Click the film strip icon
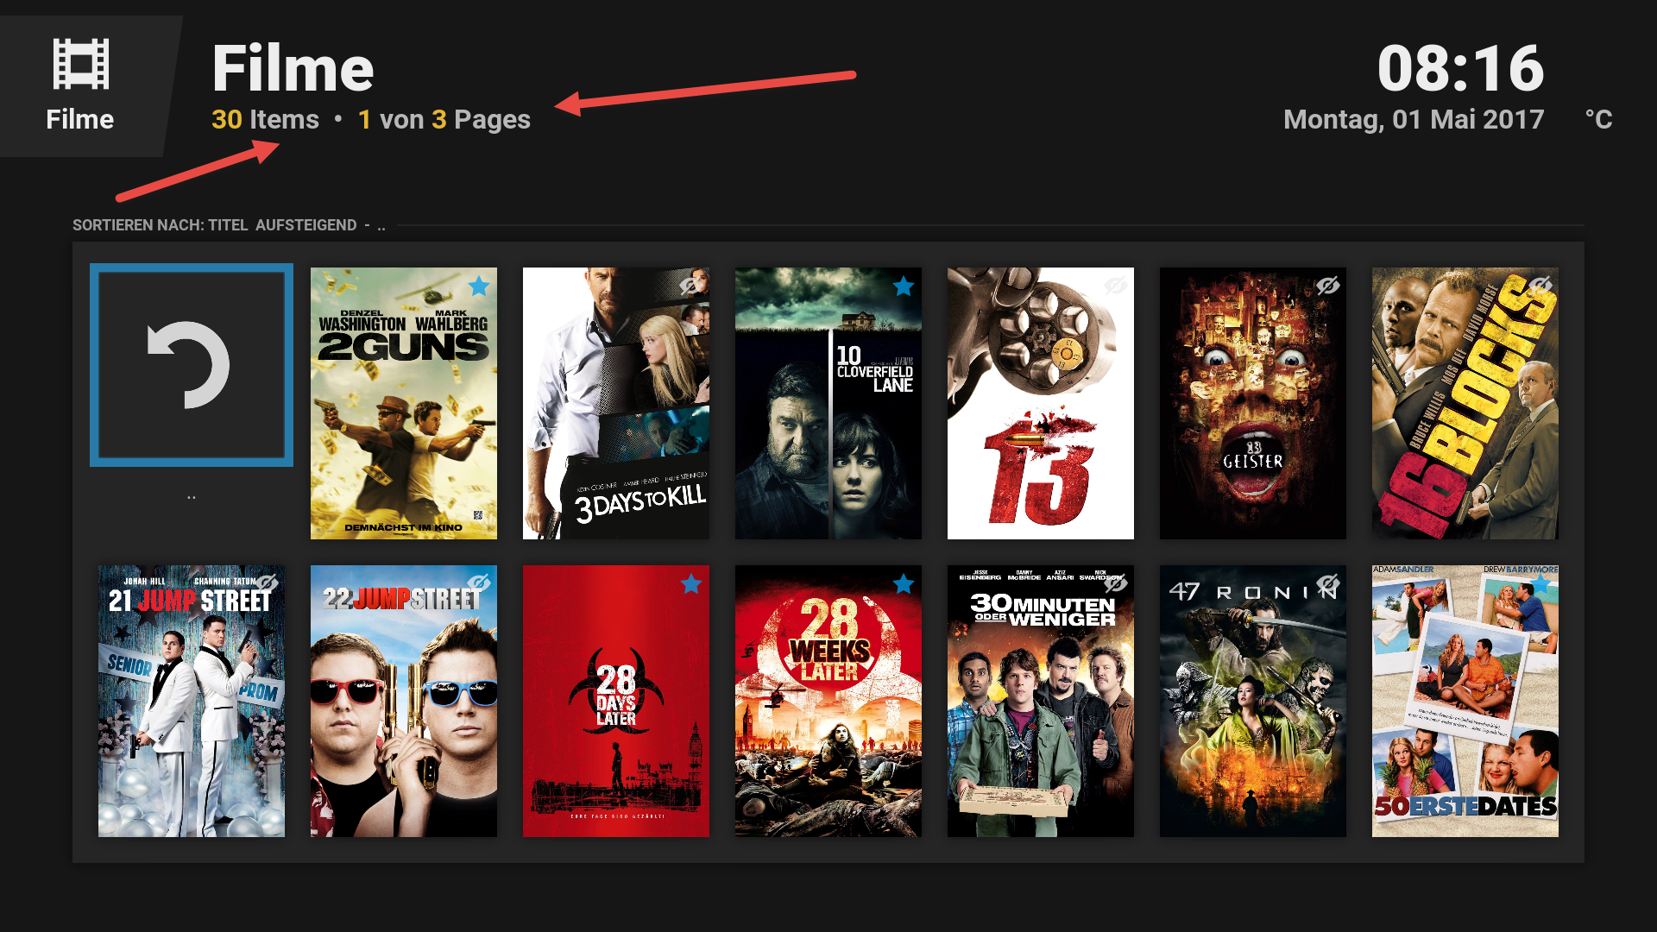Screen dimensions: 1657x932 pos(80,64)
